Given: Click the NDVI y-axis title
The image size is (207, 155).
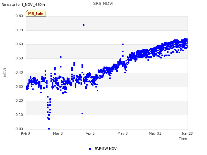Looking at the screenshot, I should tap(5, 72).
